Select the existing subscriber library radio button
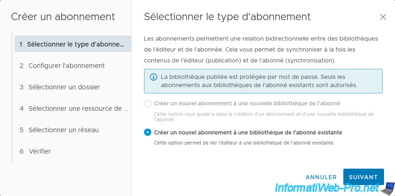The image size is (395, 196). pos(148,132)
